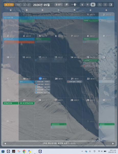Screen dimensions: 118x154
Task: Open the 오전 9:30 event on May 19
Action: [43, 82]
